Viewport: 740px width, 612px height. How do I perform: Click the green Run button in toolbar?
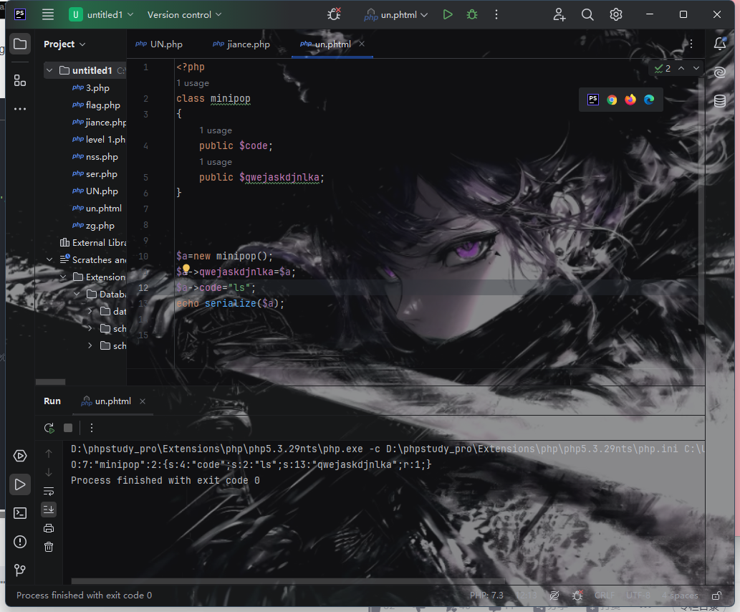pyautogui.click(x=448, y=14)
